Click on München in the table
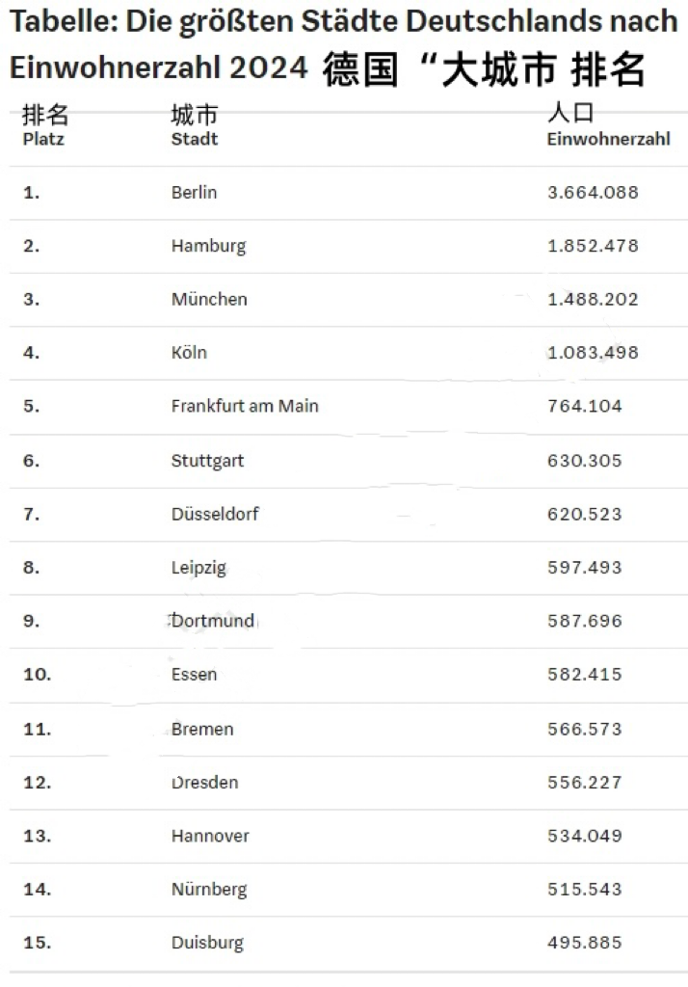 [x=209, y=299]
